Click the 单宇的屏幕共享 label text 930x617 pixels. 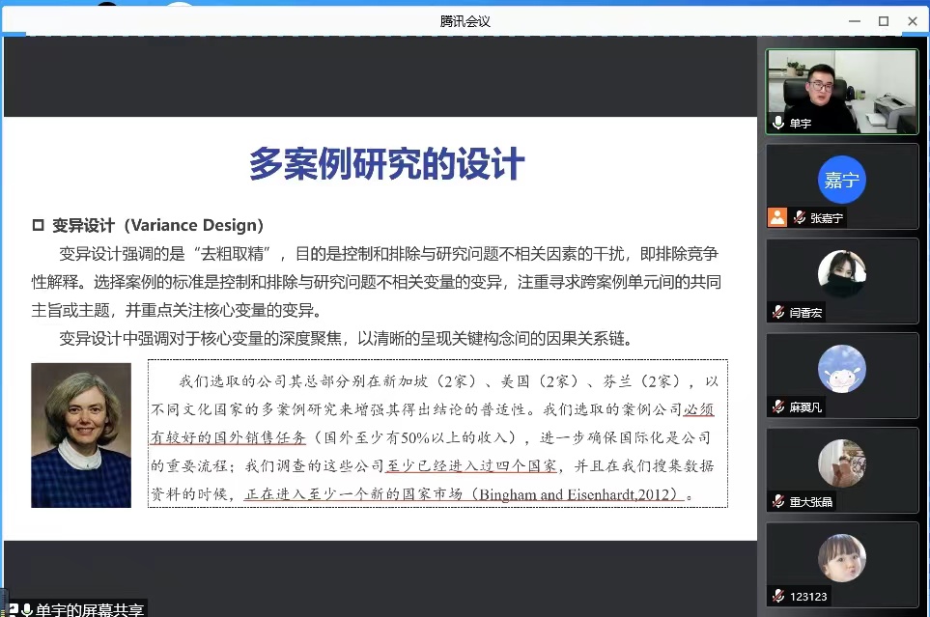pos(90,609)
